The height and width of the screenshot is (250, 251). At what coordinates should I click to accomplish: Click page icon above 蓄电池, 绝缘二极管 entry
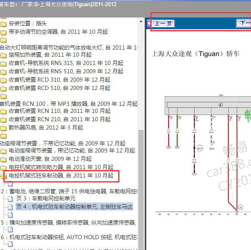(10, 184)
